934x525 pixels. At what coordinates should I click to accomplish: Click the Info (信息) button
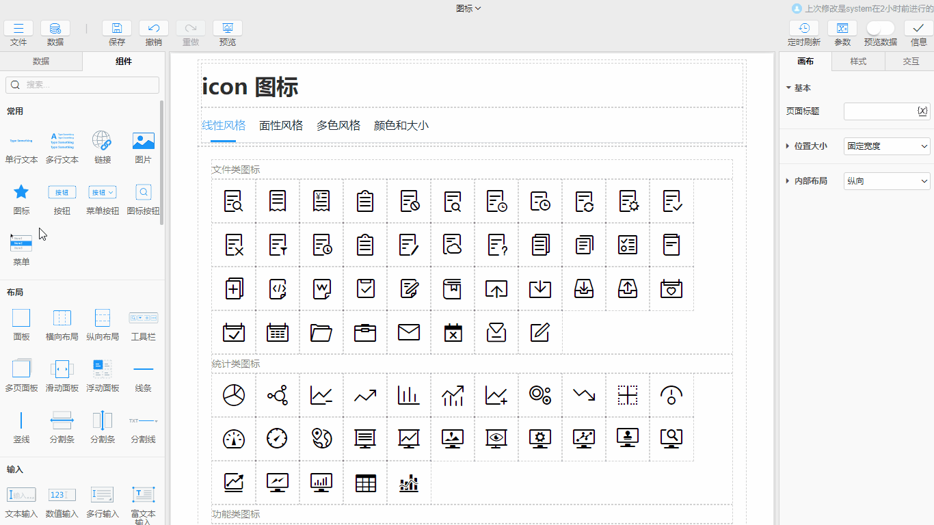point(919,29)
